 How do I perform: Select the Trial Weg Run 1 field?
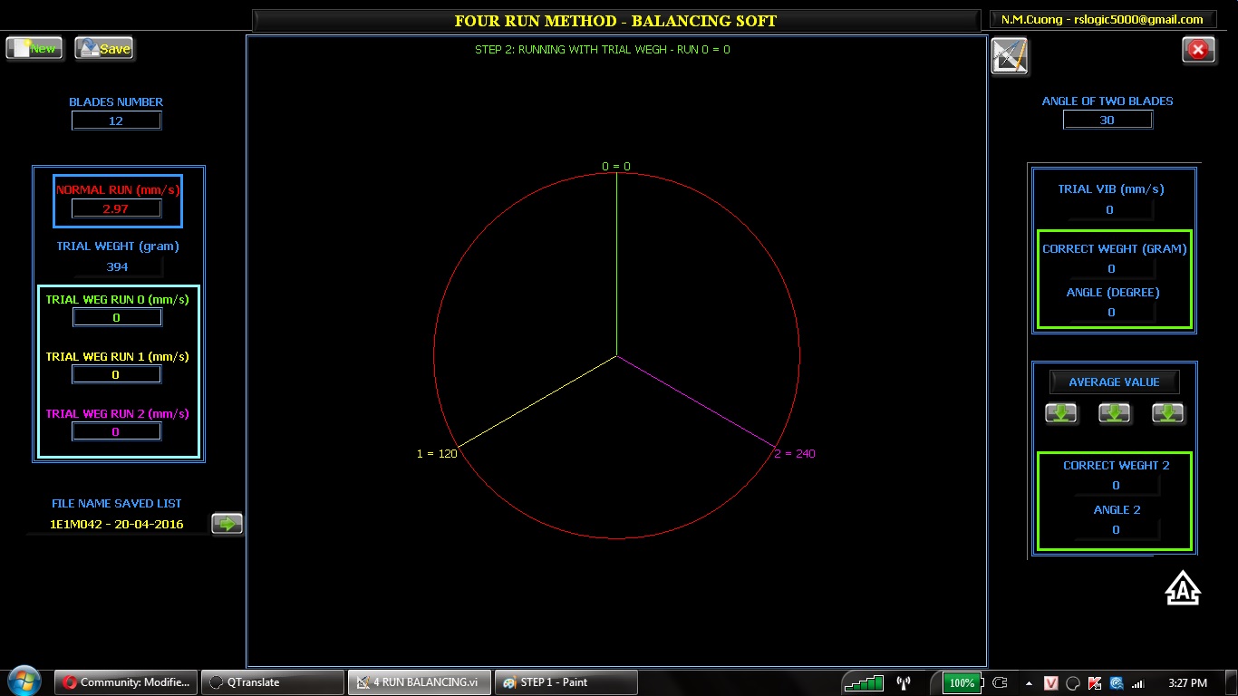tap(116, 374)
